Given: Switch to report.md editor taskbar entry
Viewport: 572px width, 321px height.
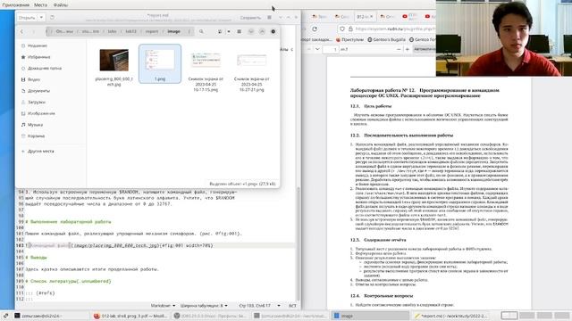Looking at the screenshot, I should (x=450, y=316).
